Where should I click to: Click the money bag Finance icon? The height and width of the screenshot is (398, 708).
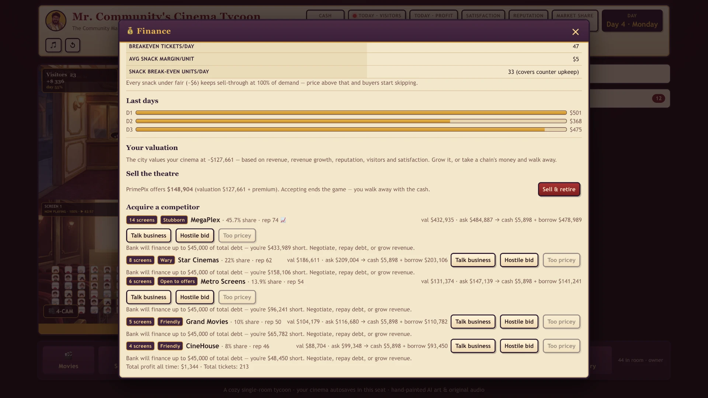130,31
